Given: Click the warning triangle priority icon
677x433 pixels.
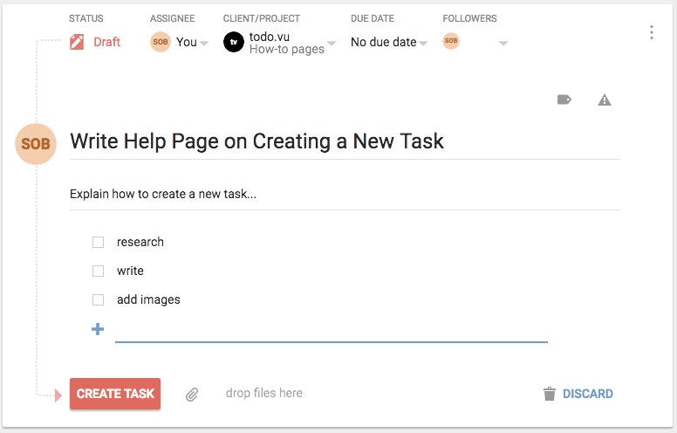Looking at the screenshot, I should [x=605, y=100].
